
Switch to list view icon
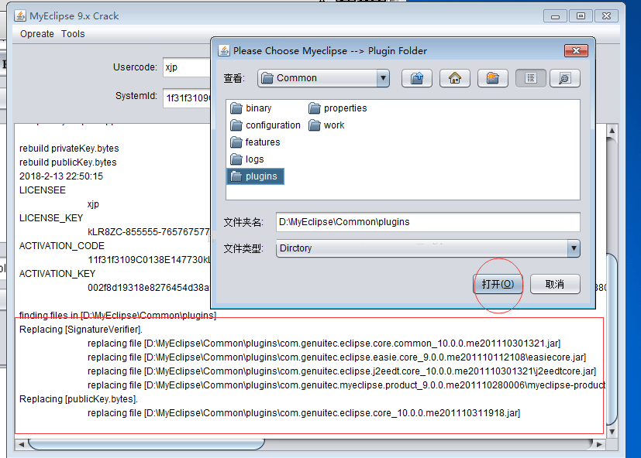[531, 78]
